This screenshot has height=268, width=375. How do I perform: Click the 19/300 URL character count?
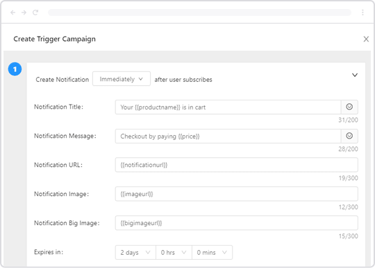348,178
